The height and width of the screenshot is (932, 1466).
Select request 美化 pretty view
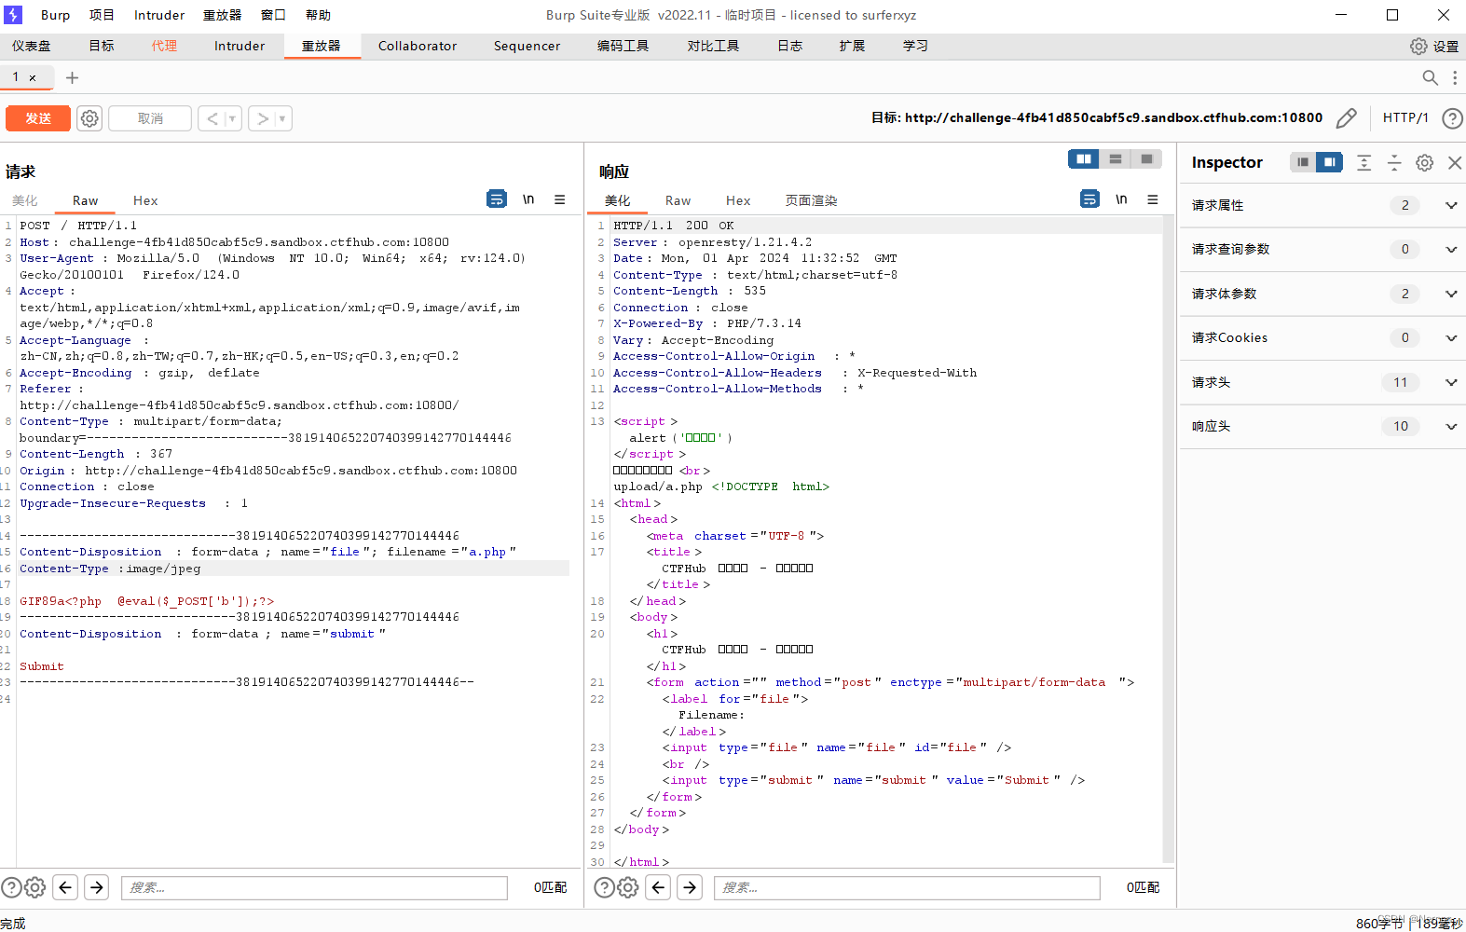[x=25, y=200]
